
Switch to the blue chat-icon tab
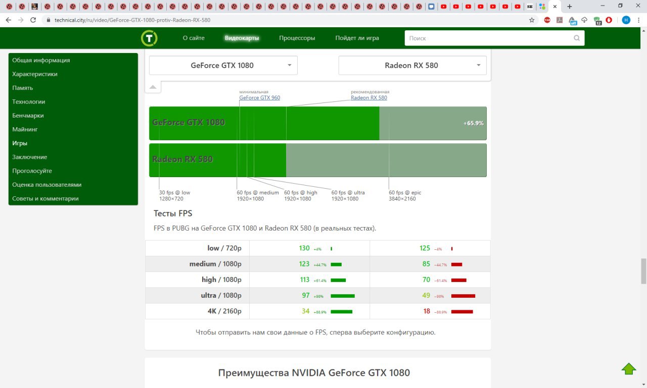point(431,7)
